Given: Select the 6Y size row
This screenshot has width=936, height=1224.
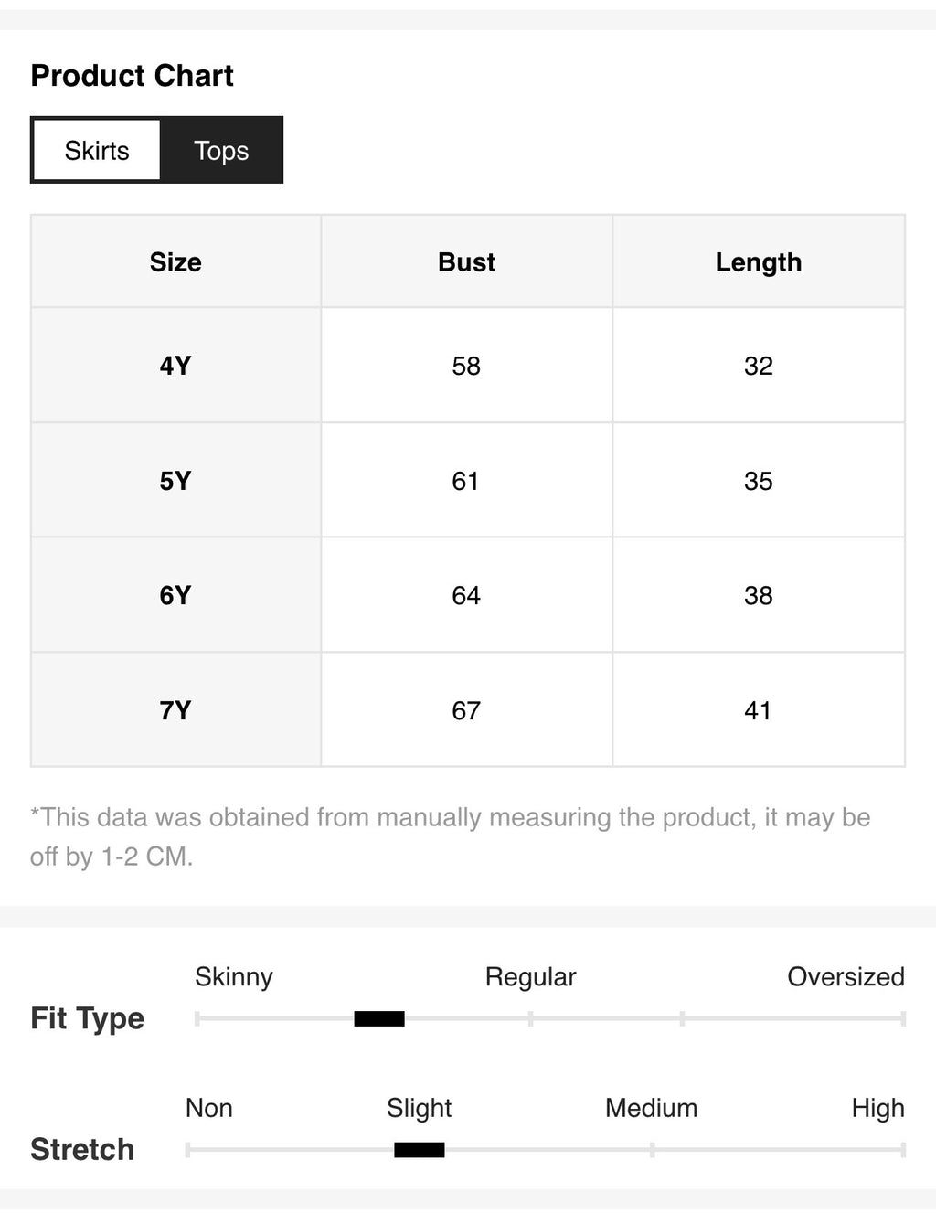Looking at the screenshot, I should coord(468,595).
